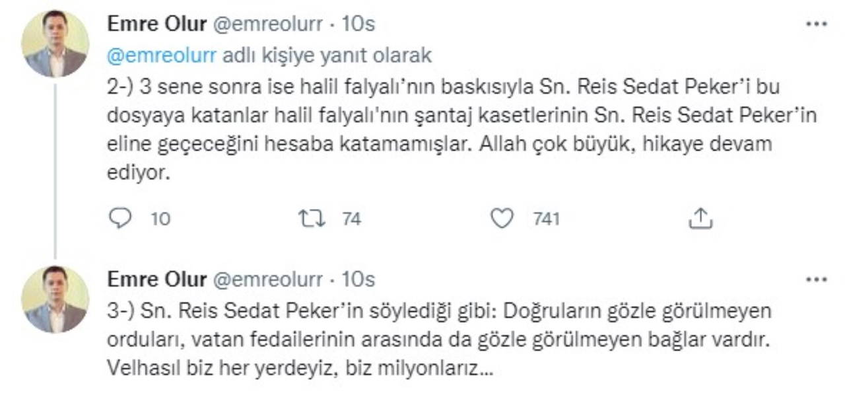Retweet the tweet starting with "2-)"
The image size is (845, 397).
point(312,219)
